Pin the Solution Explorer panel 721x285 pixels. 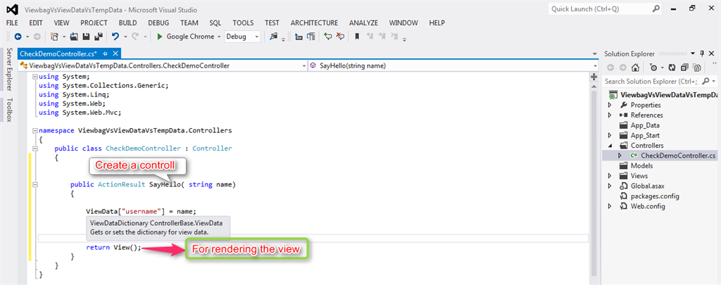(702, 53)
